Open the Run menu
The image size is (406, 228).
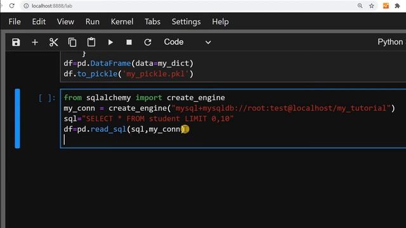[x=93, y=22]
